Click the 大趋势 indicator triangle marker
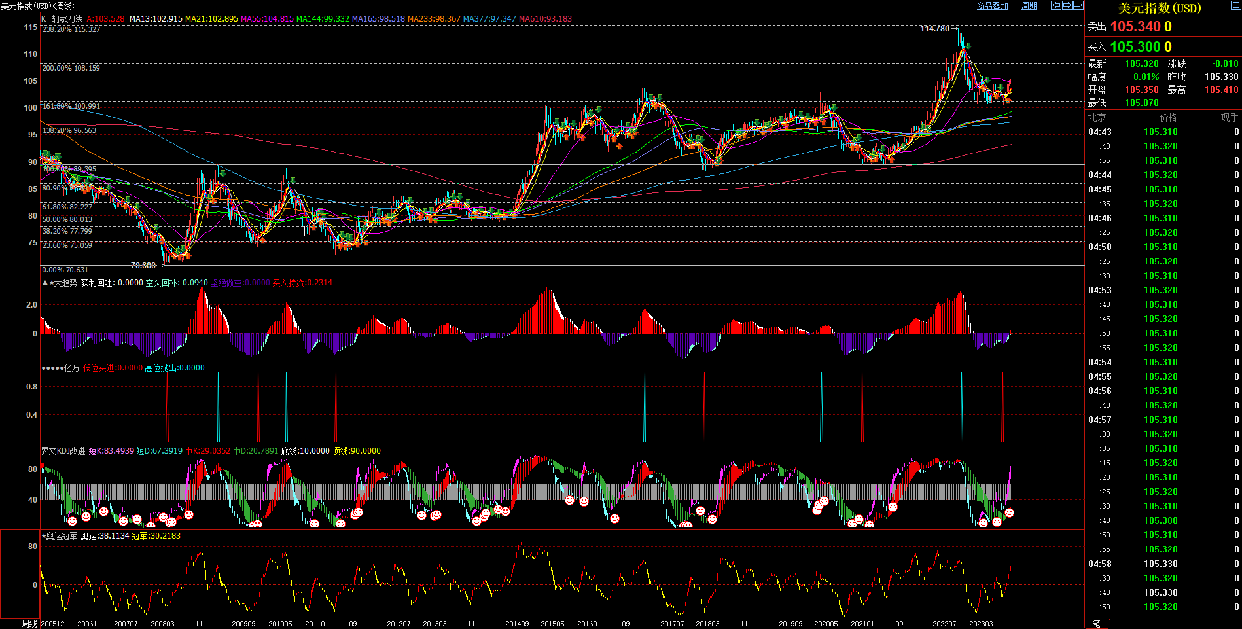This screenshot has height=629, width=1242. [44, 283]
